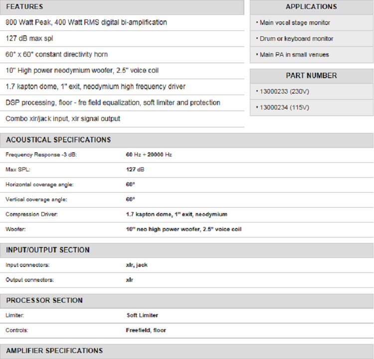Click the Compression Driver label
Screen dimensions: 374x359
[32, 215]
